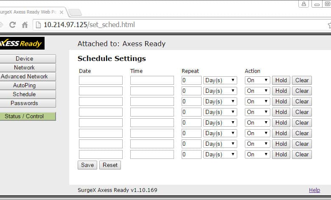Click the Axess Ready logo

click(22, 43)
